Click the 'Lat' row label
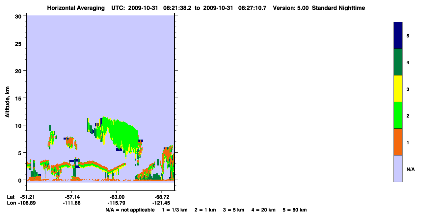The image size is (428, 219). (11, 197)
